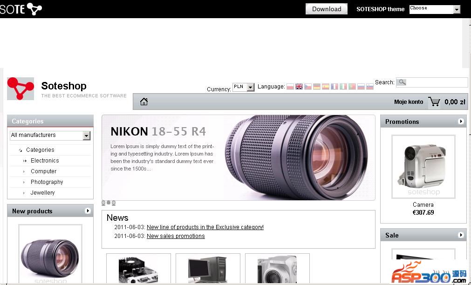Switch language to Portuguese flag

[352, 87]
